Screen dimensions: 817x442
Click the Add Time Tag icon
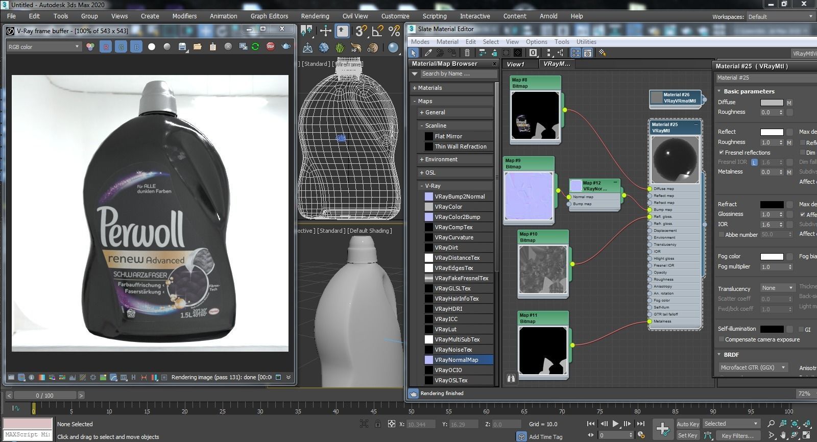521,436
